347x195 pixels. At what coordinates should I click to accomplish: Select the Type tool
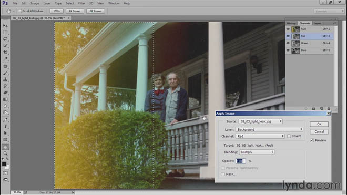coord(5,126)
